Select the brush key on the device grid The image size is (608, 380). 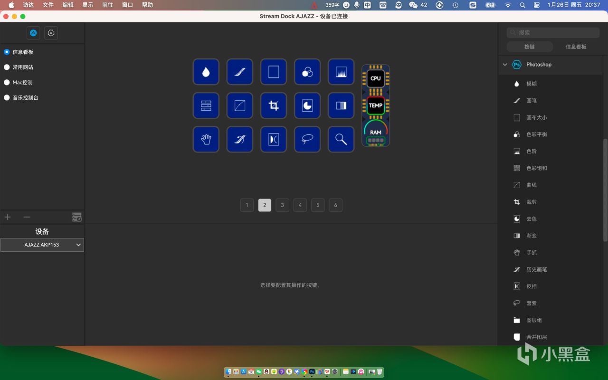point(239,71)
